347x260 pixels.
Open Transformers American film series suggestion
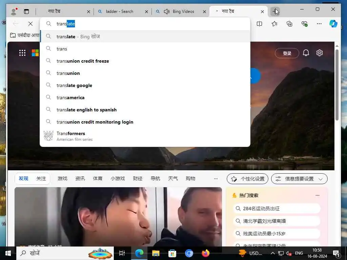tap(145, 136)
